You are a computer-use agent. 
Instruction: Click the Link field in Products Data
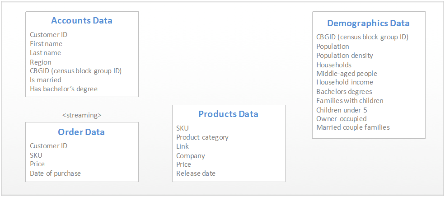[x=183, y=146]
